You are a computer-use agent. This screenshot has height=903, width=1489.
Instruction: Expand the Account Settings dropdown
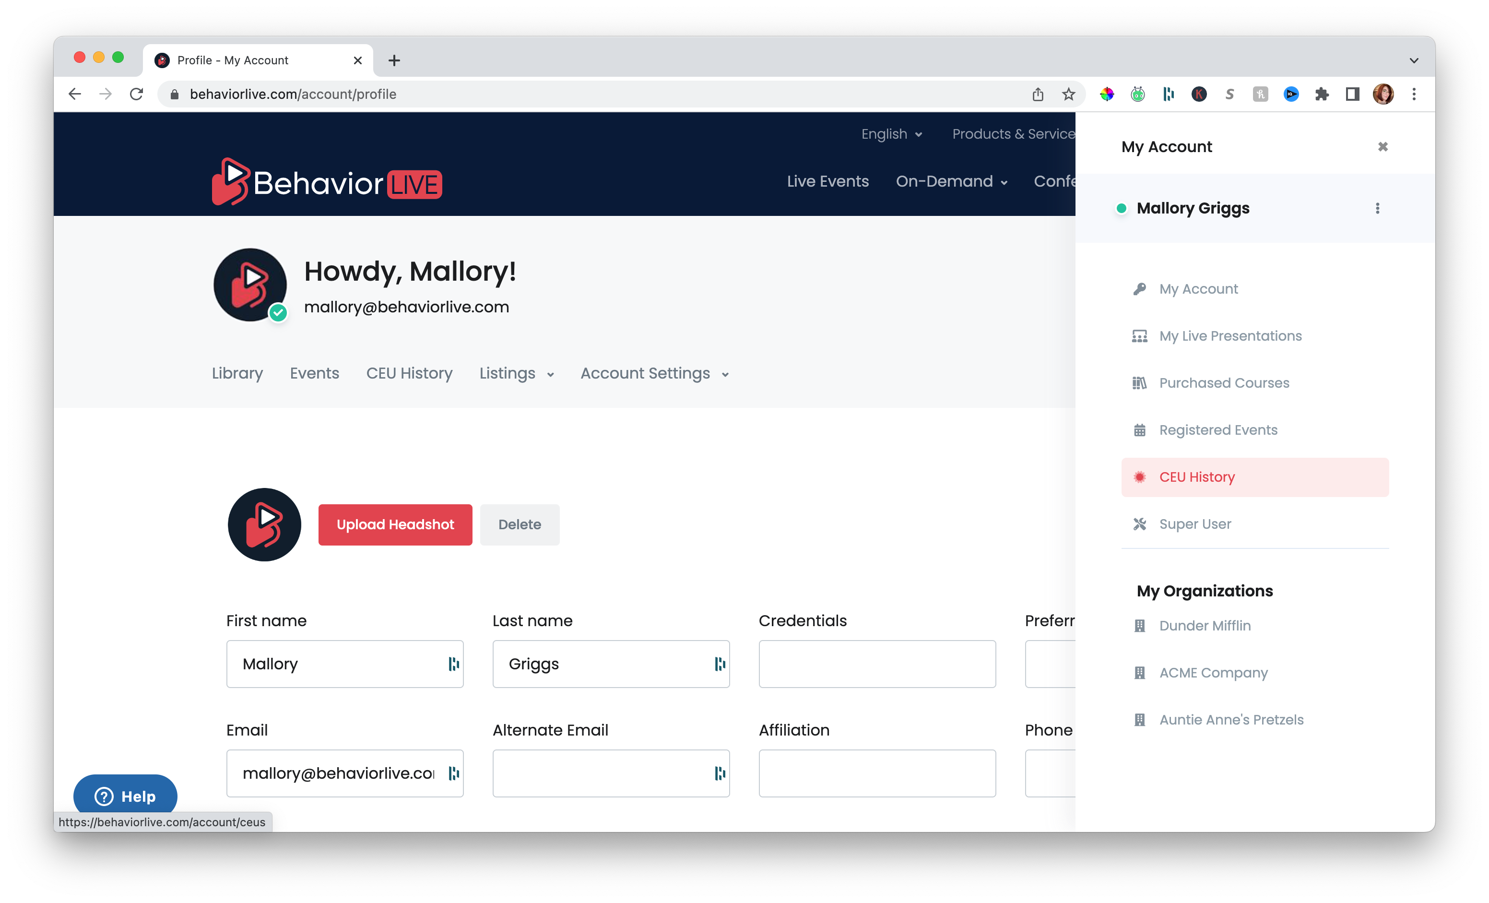(x=654, y=373)
